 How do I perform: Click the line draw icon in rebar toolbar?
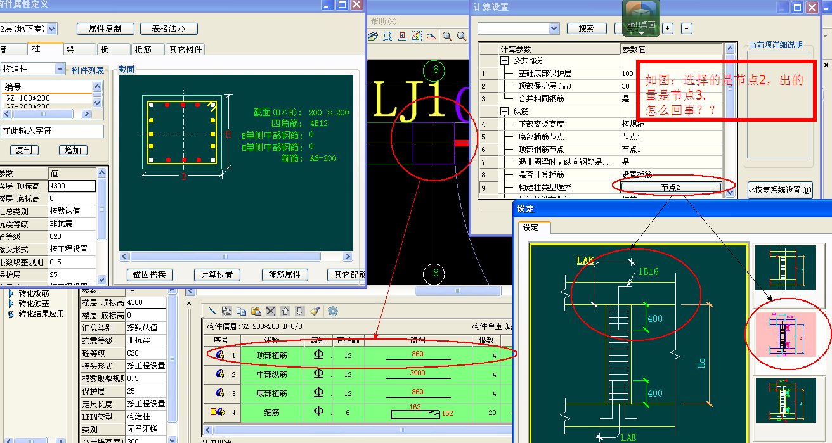[x=212, y=311]
